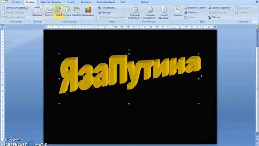Add a Гиперссылка hyperlink
The width and height of the screenshot is (259, 146).
tap(106, 8)
